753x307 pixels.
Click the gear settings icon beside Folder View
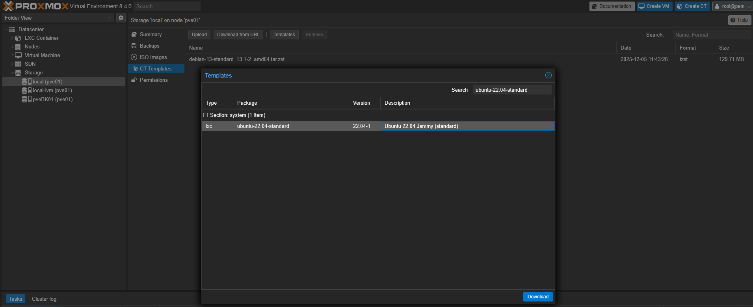point(121,18)
